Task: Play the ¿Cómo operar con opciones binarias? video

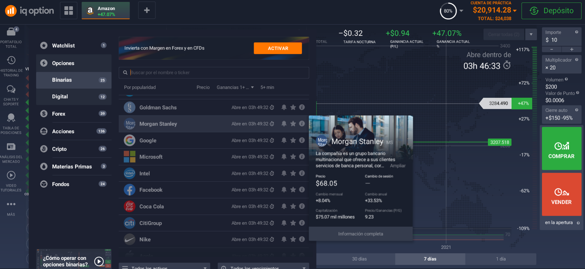Action: [99, 261]
